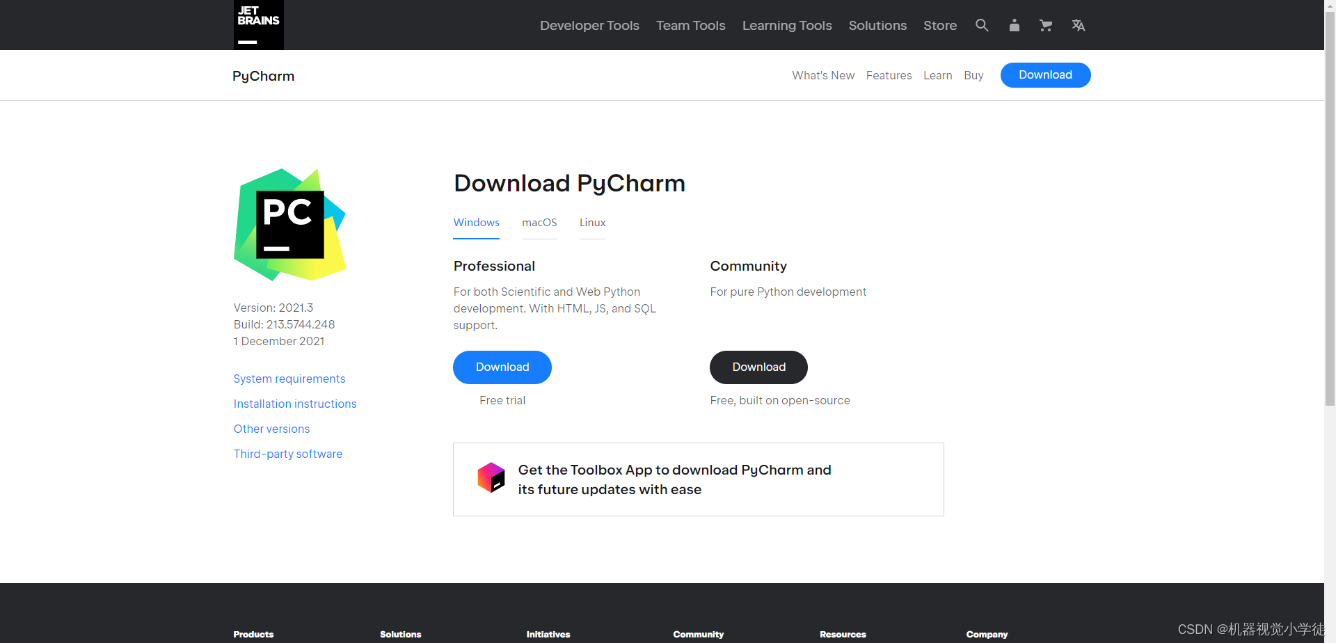The image size is (1336, 643).
Task: Click the 1 December 2021 date text
Action: (x=279, y=341)
